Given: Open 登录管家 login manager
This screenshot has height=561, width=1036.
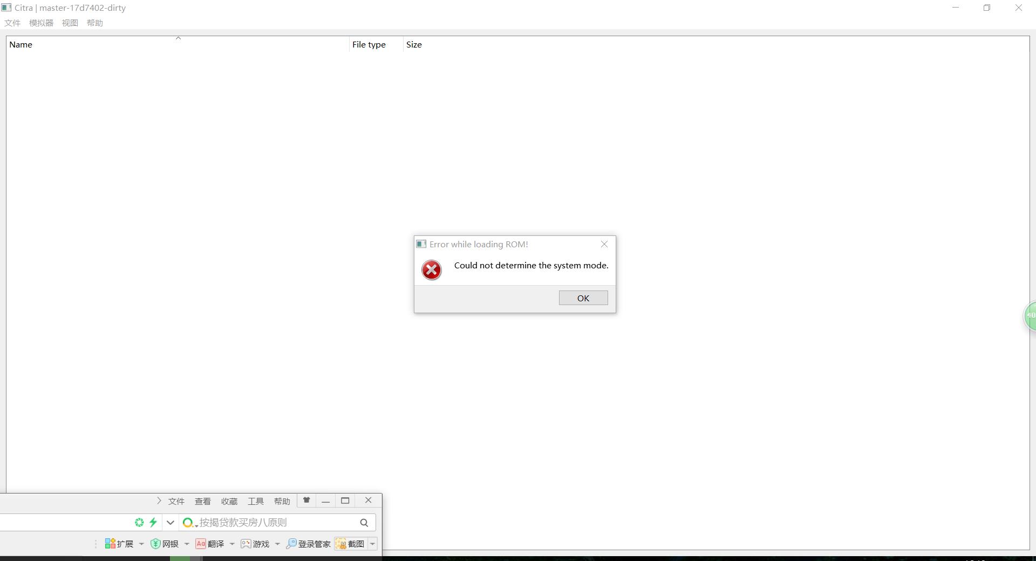Looking at the screenshot, I should [308, 544].
